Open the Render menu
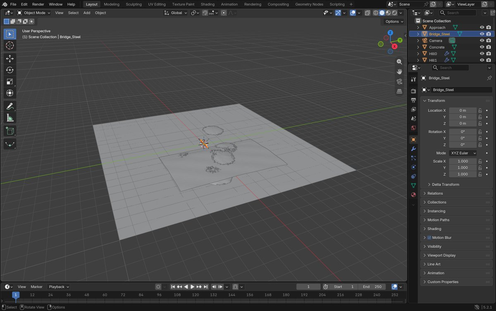Image resolution: width=496 pixels, height=311 pixels. tap(38, 4)
